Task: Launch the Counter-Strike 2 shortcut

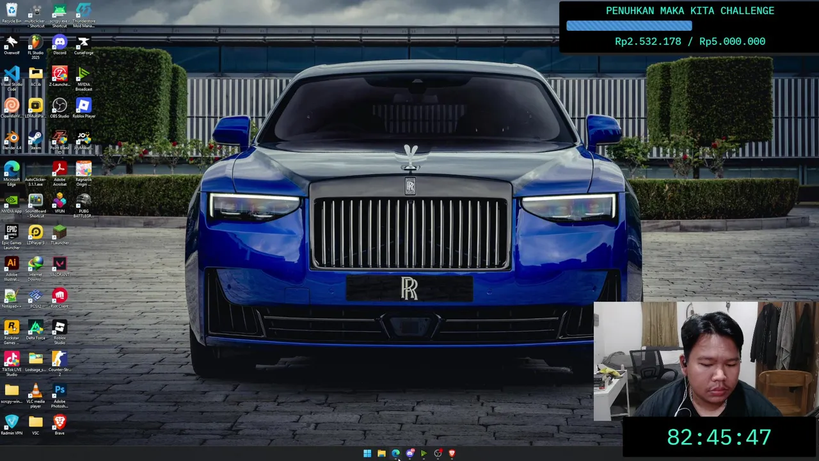Action: click(x=60, y=364)
